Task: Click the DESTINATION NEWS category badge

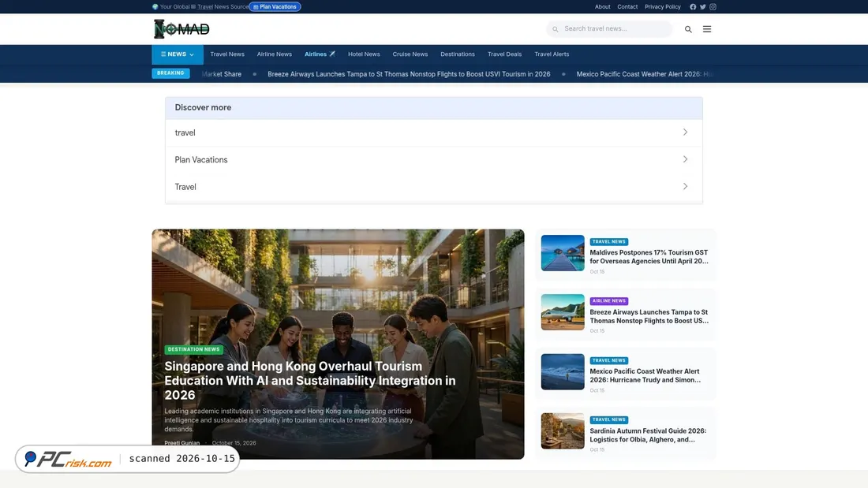Action: (x=193, y=350)
